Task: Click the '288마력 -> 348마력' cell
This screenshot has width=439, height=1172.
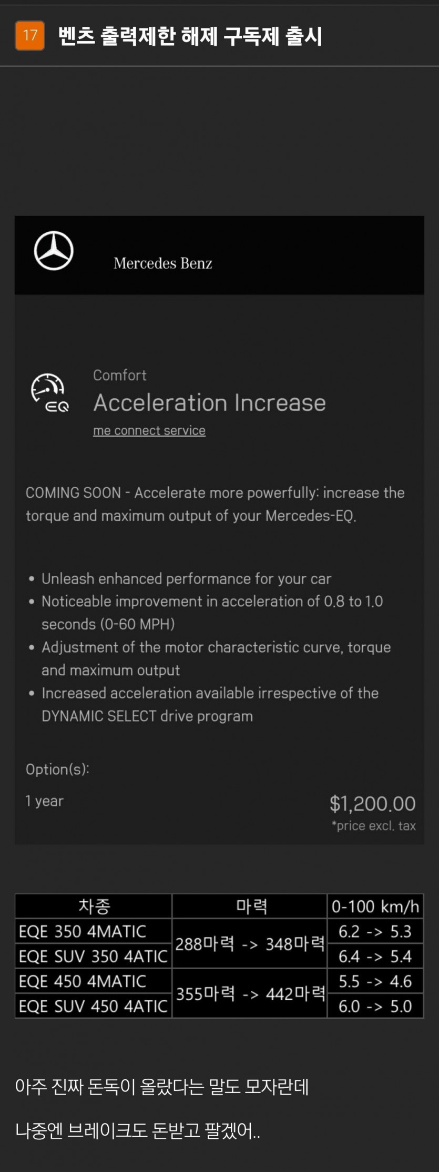Action: 250,943
